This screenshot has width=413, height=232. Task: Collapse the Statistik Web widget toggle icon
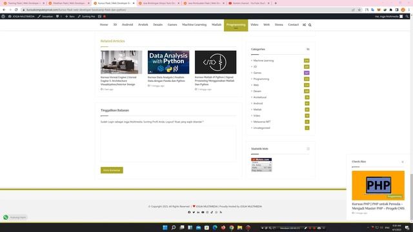[x=308, y=149]
